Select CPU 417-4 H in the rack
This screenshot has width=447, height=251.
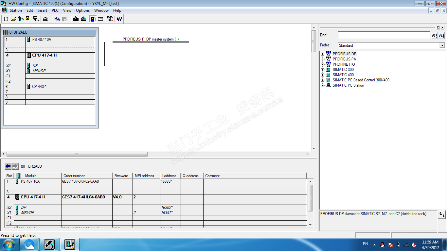pos(44,55)
